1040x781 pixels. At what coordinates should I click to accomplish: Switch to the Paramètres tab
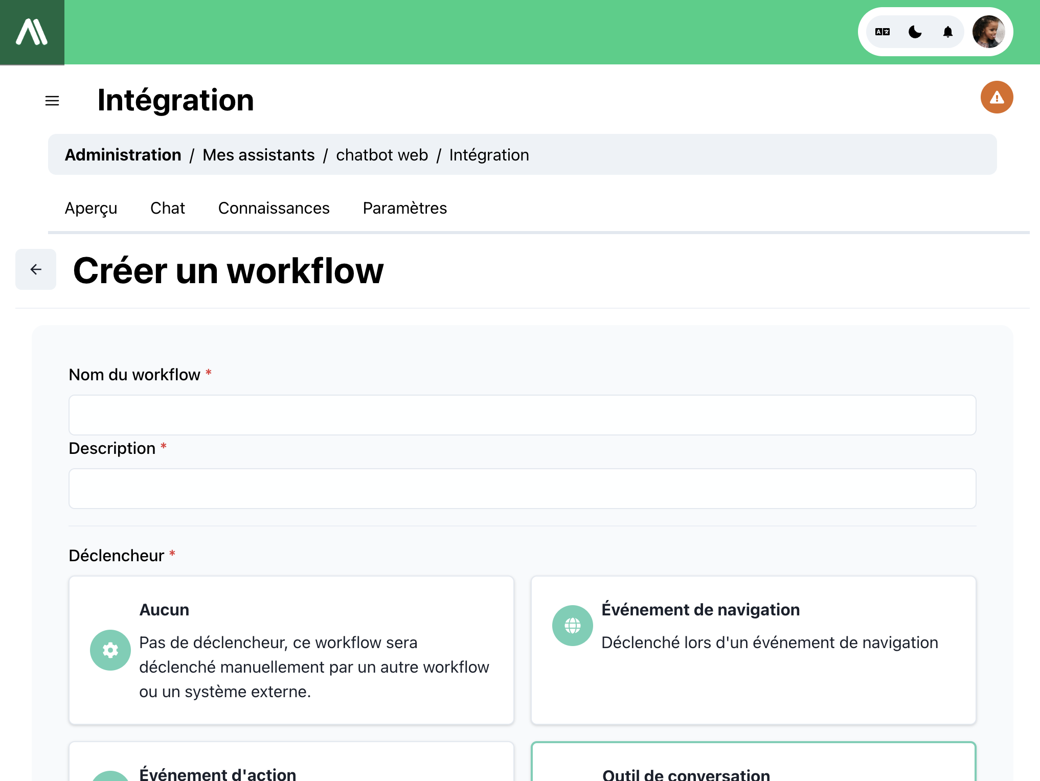point(404,208)
